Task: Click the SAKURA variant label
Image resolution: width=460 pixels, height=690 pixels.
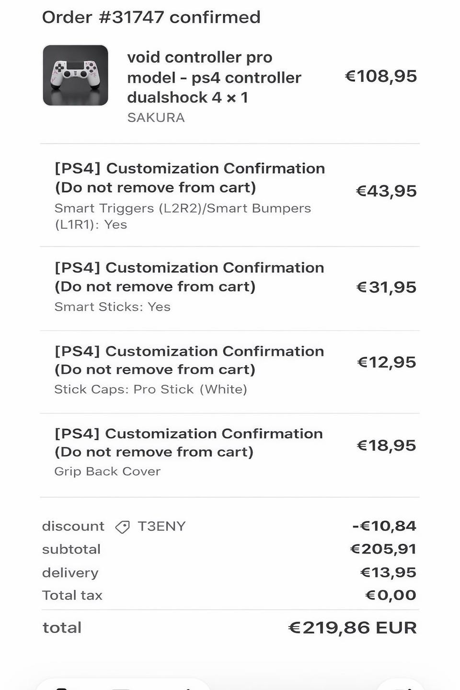Action: [x=156, y=117]
